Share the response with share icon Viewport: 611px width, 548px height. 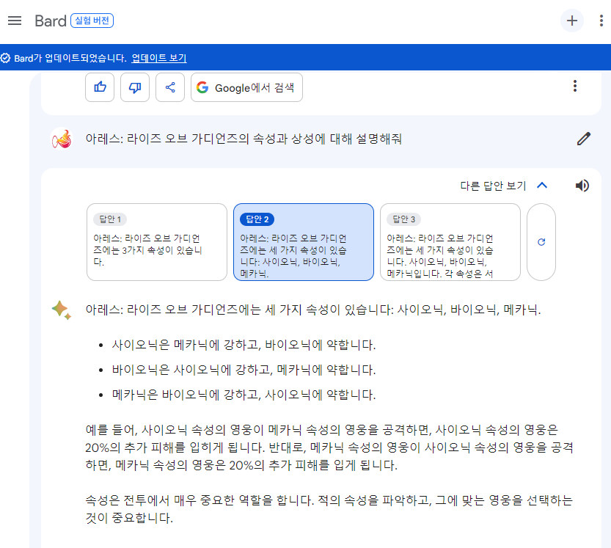pos(170,87)
